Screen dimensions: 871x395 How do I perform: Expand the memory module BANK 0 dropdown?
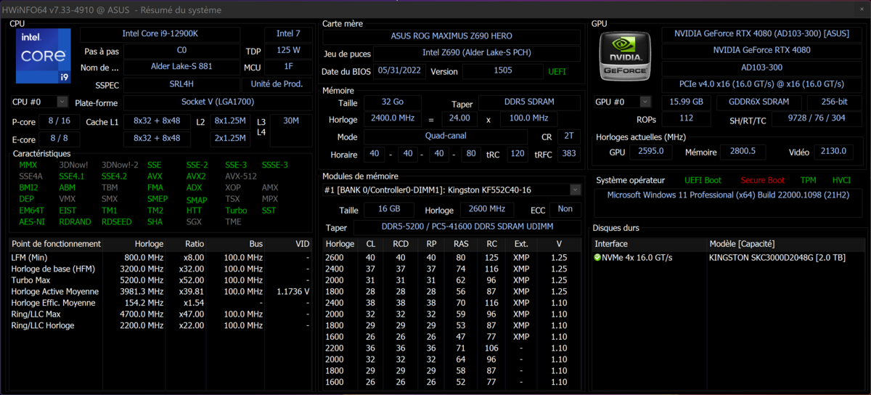pos(576,190)
